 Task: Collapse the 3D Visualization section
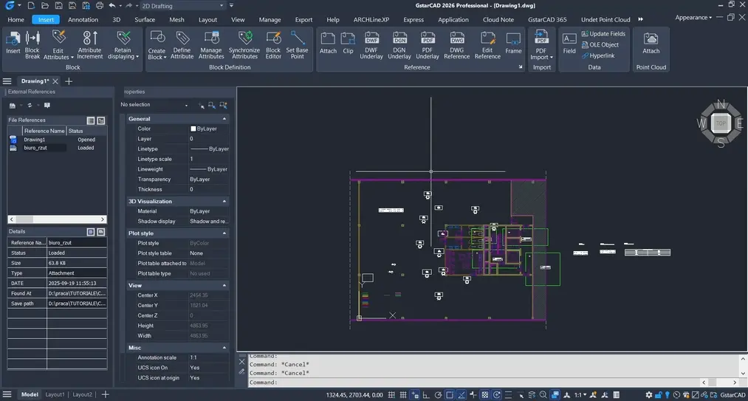coord(224,202)
